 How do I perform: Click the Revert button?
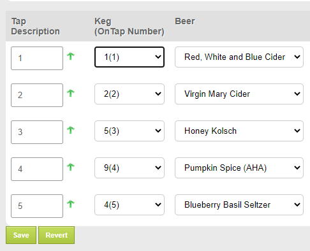(56, 235)
